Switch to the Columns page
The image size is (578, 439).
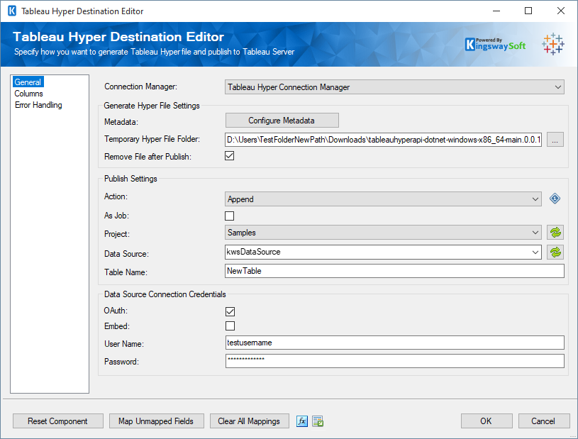[29, 94]
